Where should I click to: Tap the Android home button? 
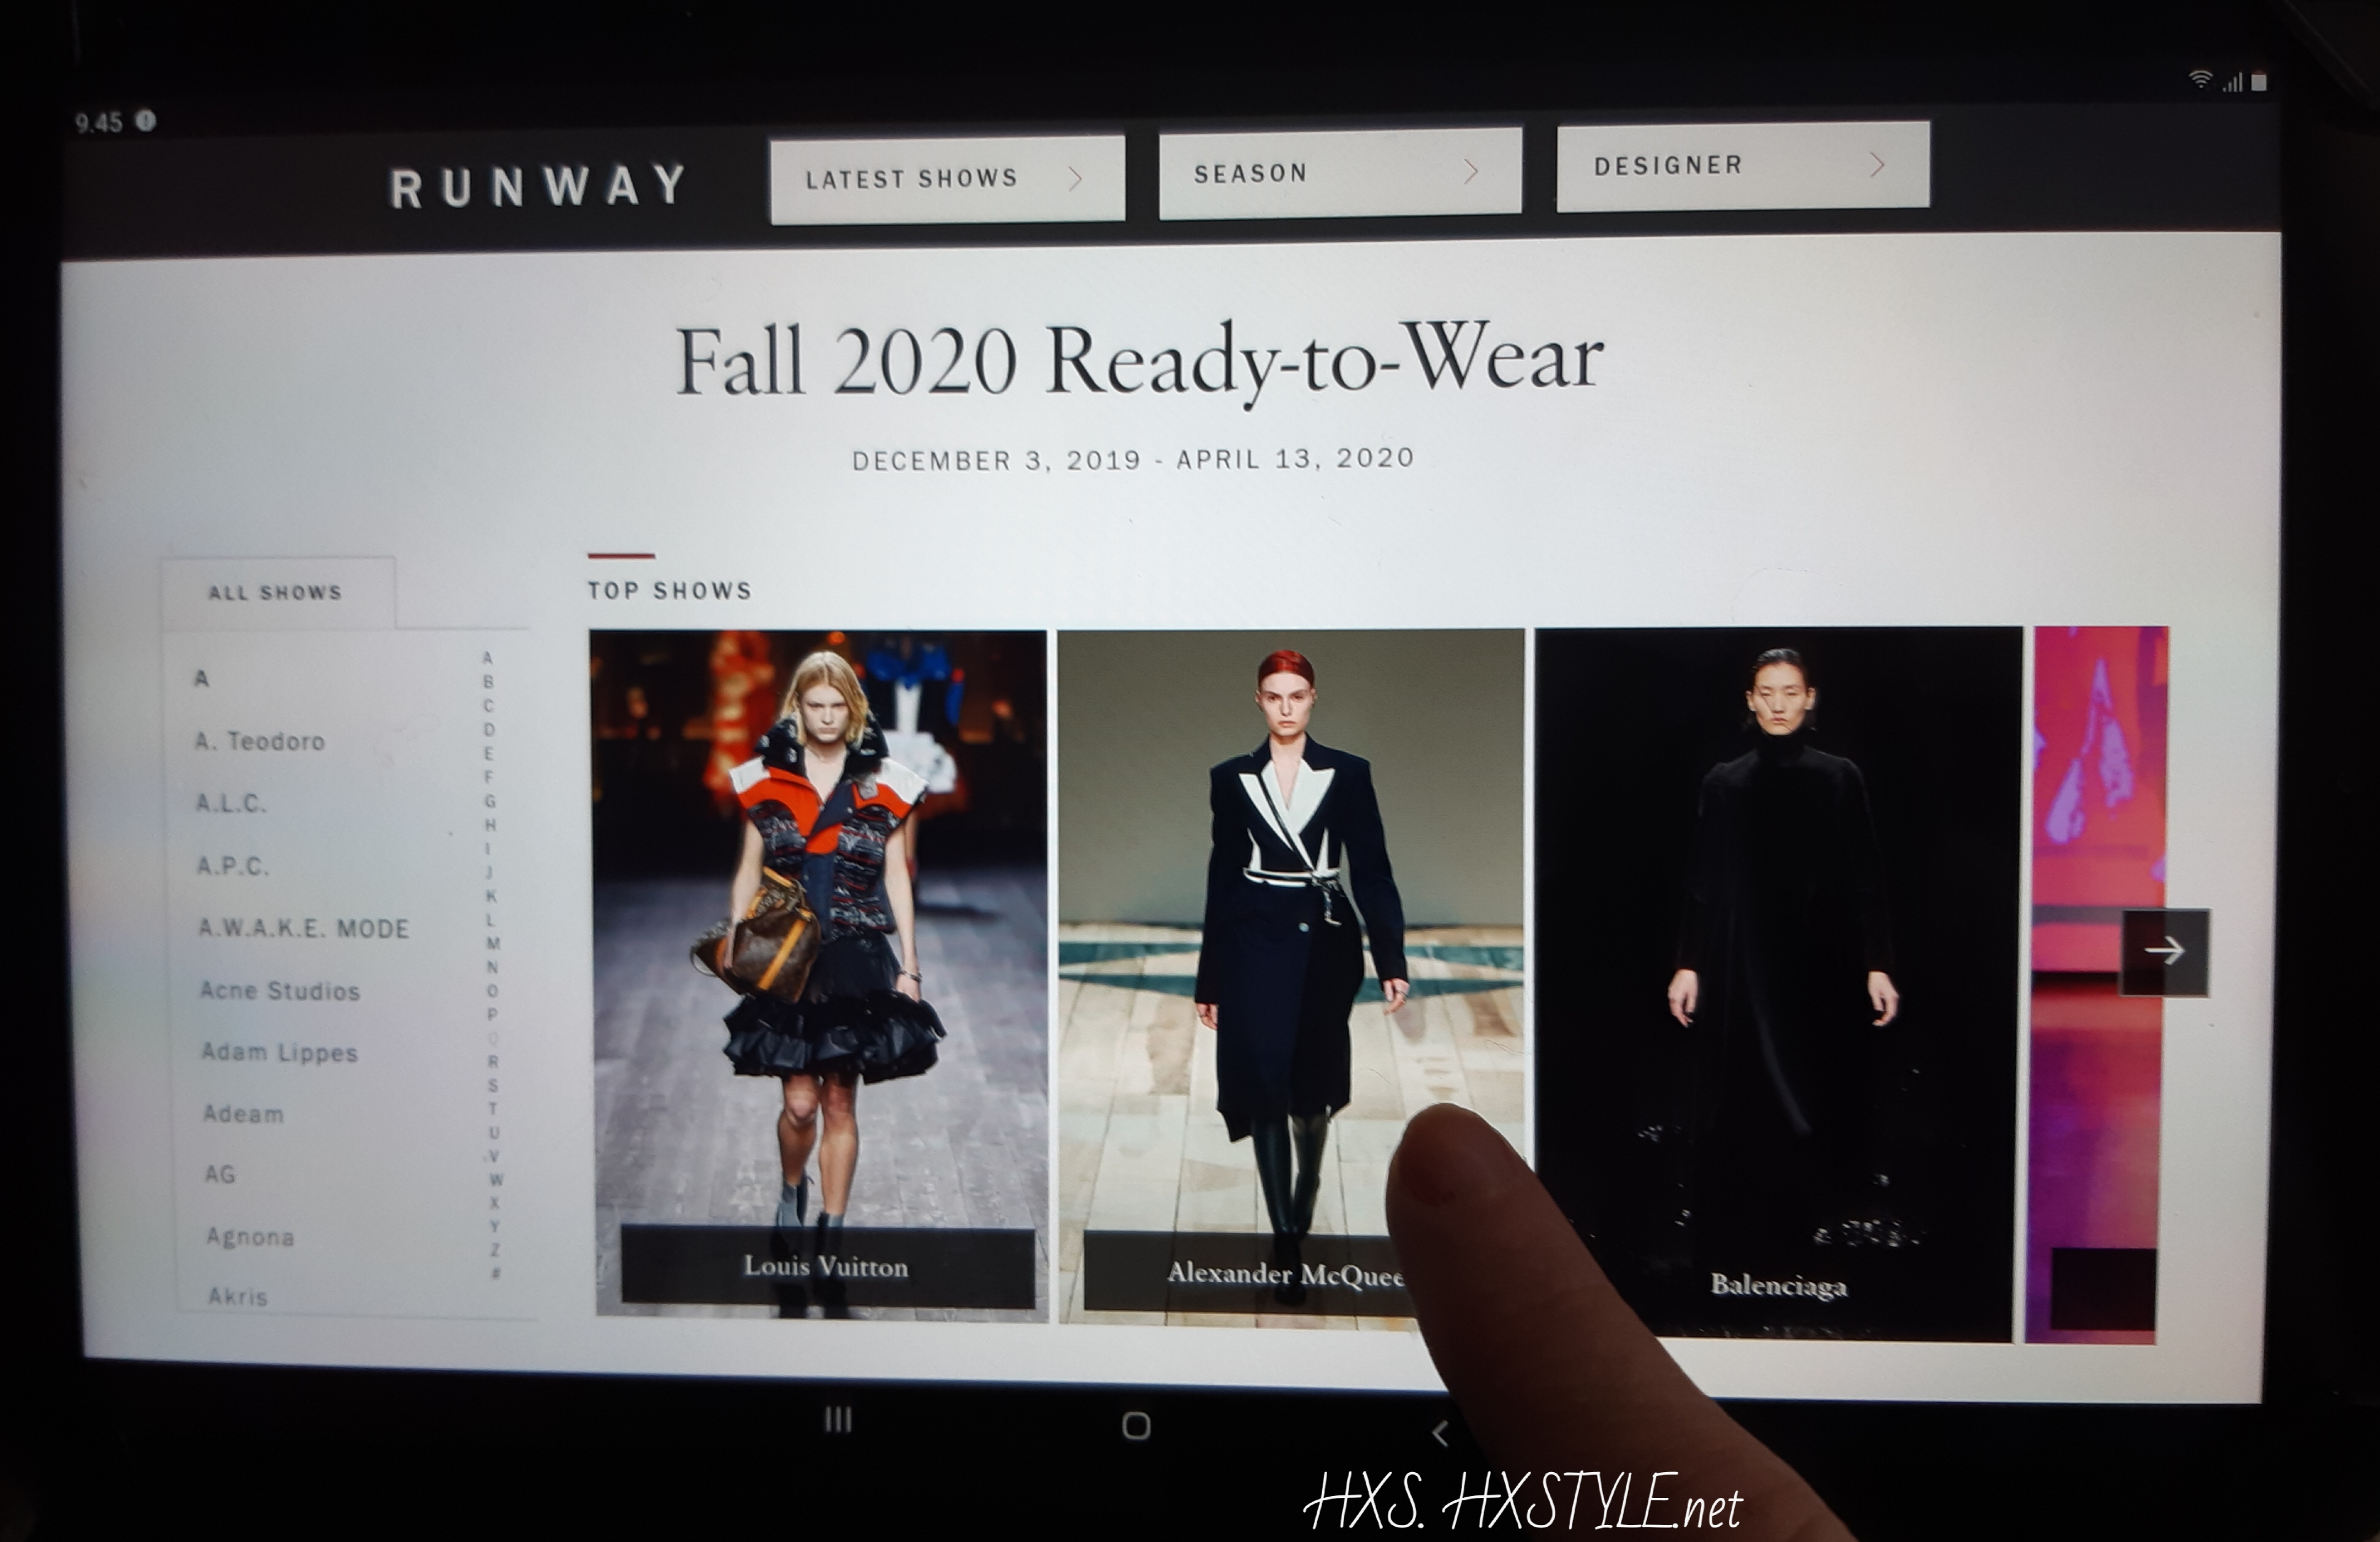(1136, 1425)
